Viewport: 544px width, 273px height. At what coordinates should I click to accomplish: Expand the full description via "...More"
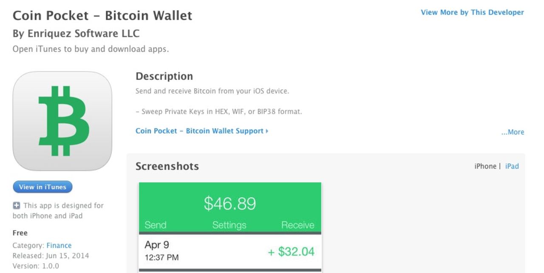tap(513, 132)
